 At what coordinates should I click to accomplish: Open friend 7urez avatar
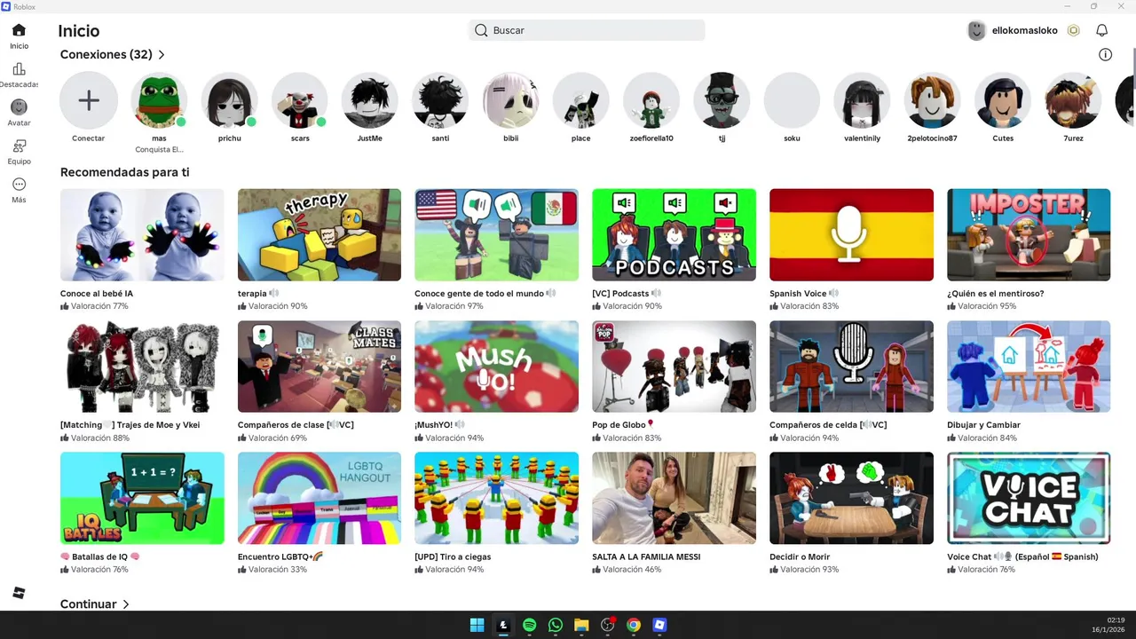coord(1073,100)
